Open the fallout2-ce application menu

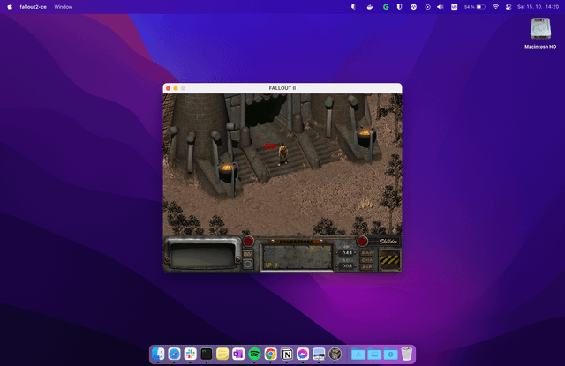tap(34, 7)
